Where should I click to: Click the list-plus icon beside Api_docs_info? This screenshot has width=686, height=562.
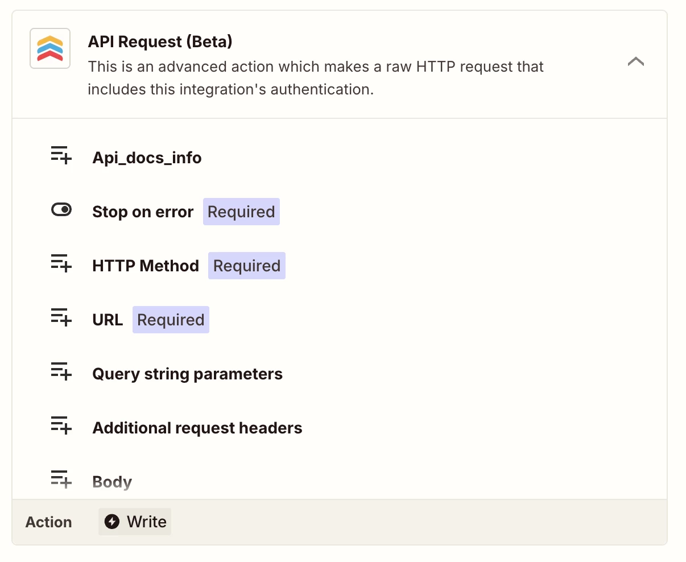coord(61,155)
